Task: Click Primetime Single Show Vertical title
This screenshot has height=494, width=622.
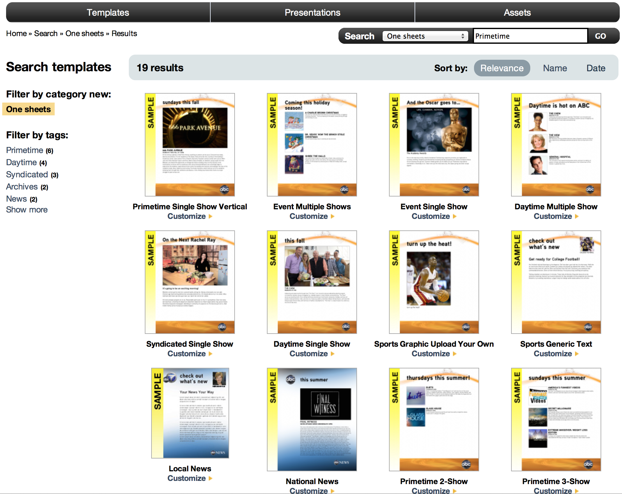Action: click(x=190, y=207)
